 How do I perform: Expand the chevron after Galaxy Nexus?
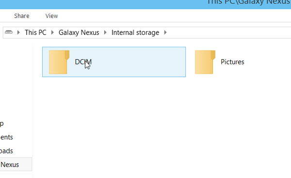coord(105,32)
